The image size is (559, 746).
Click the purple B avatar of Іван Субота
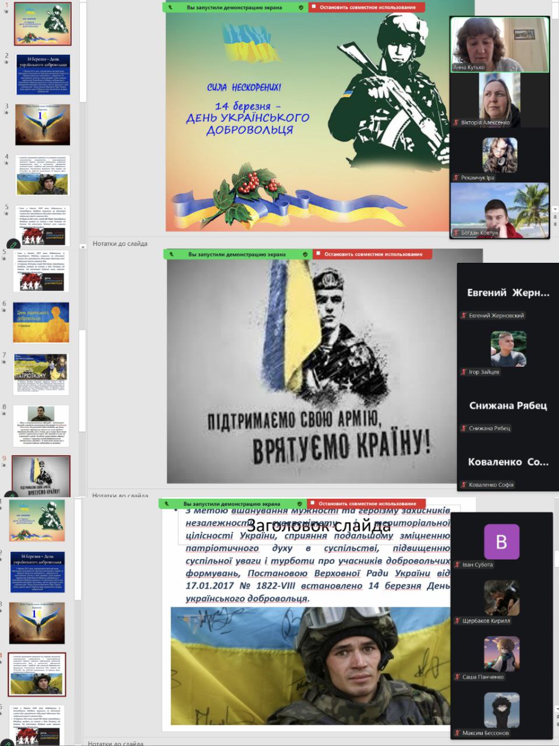(x=501, y=541)
